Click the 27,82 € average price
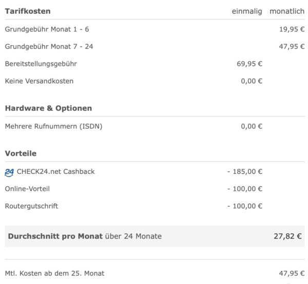308x284 pixels. 287,236
